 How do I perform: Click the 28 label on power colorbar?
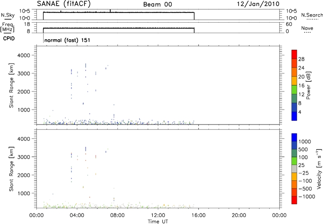[x=301, y=59]
